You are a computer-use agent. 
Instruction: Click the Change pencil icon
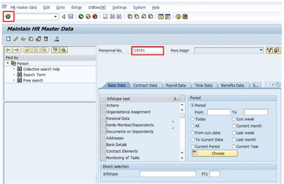[x=16, y=39]
